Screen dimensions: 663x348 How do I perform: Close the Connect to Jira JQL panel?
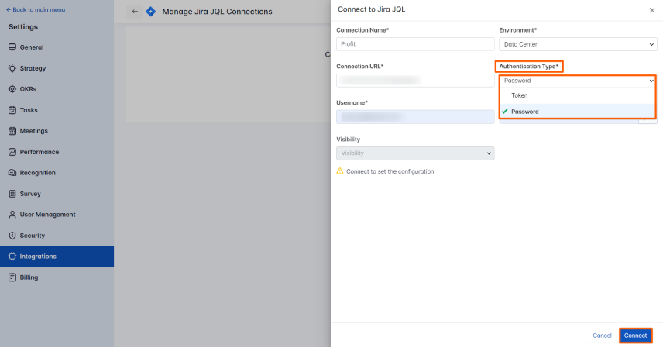click(x=651, y=10)
